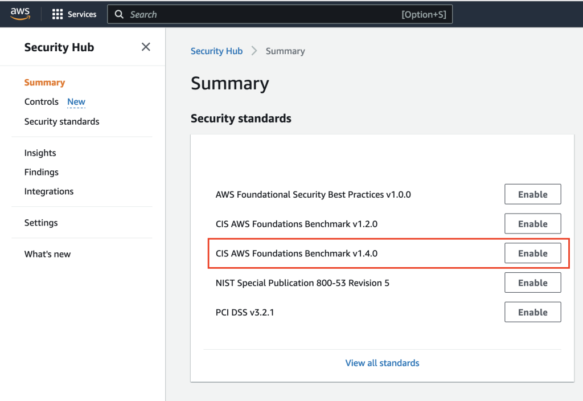
Task: Enable CIS AWS Foundations Benchmark v1.4.0
Action: (532, 253)
